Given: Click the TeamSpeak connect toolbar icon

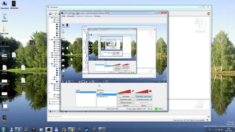Looking at the screenshot, I should (x=50, y=14).
